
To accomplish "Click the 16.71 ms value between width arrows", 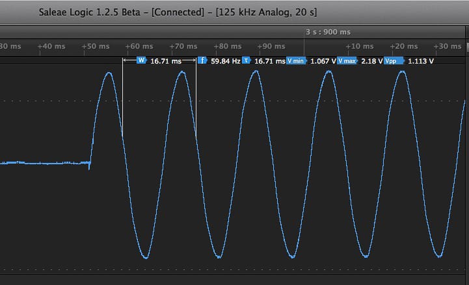I will (x=164, y=60).
